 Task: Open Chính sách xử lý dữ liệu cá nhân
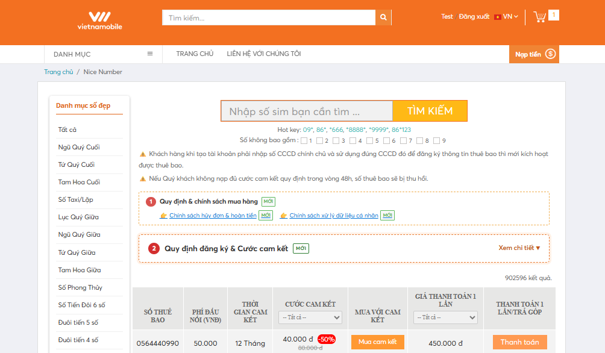tap(334, 215)
